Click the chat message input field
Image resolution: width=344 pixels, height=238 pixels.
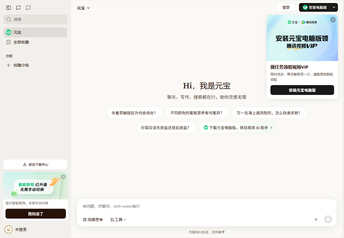tap(207, 206)
